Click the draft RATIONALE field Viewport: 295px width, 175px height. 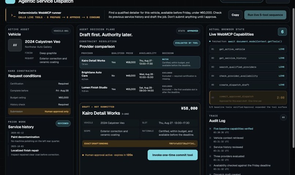coord(169,133)
